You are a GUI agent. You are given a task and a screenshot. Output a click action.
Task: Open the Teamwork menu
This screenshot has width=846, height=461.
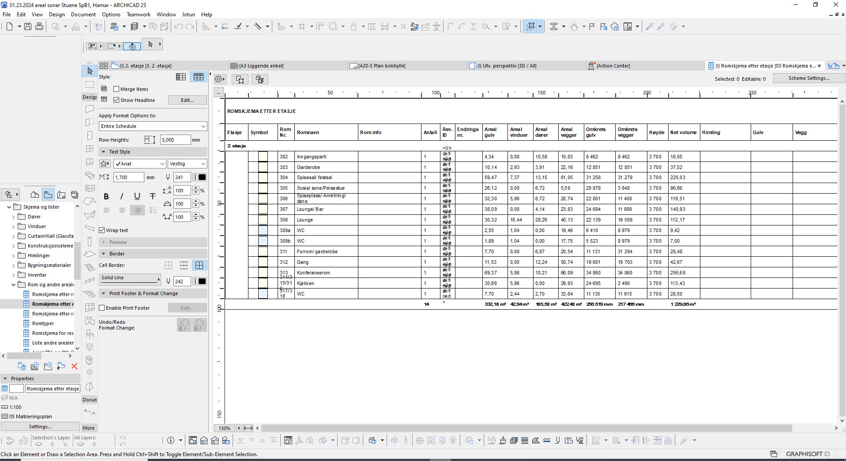[138, 15]
